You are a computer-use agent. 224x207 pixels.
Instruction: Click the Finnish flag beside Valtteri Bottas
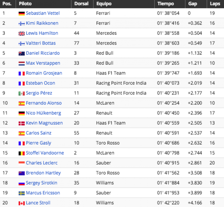[22, 43]
